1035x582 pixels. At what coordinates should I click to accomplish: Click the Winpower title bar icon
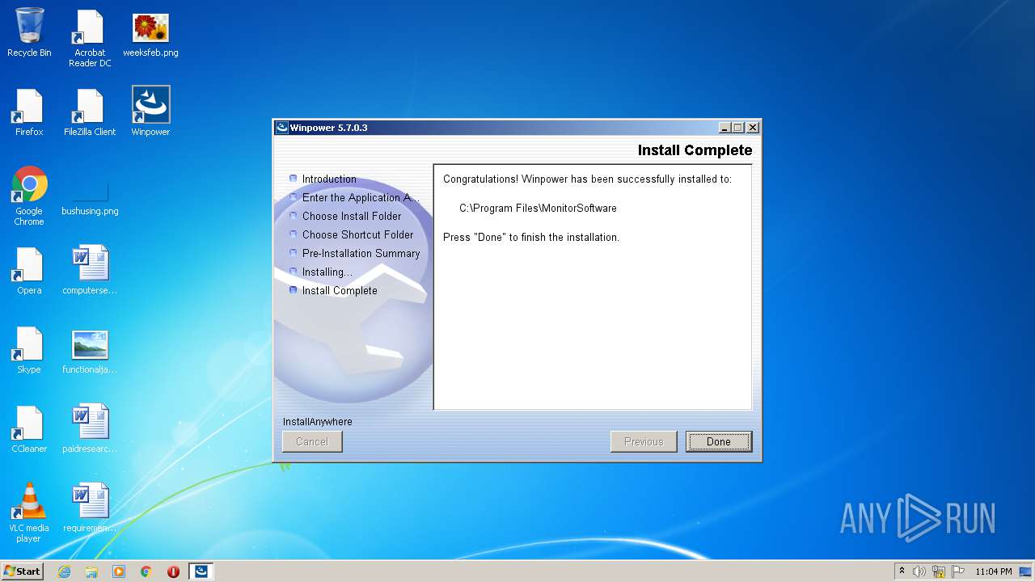(282, 128)
